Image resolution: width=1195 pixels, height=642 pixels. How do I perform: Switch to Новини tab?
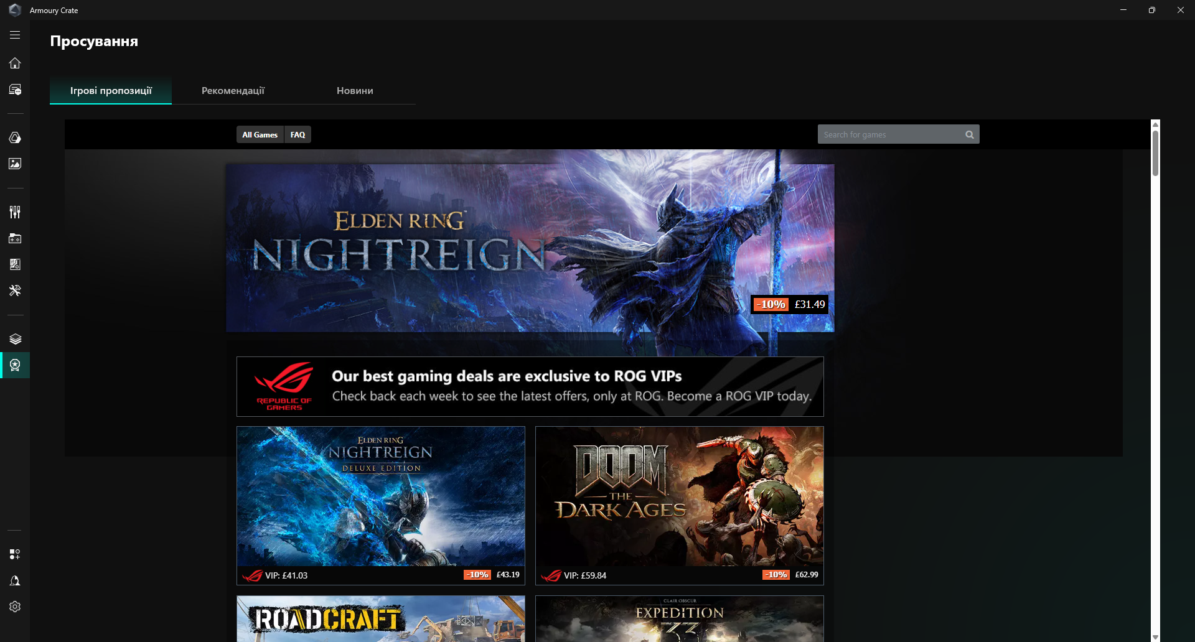[355, 91]
